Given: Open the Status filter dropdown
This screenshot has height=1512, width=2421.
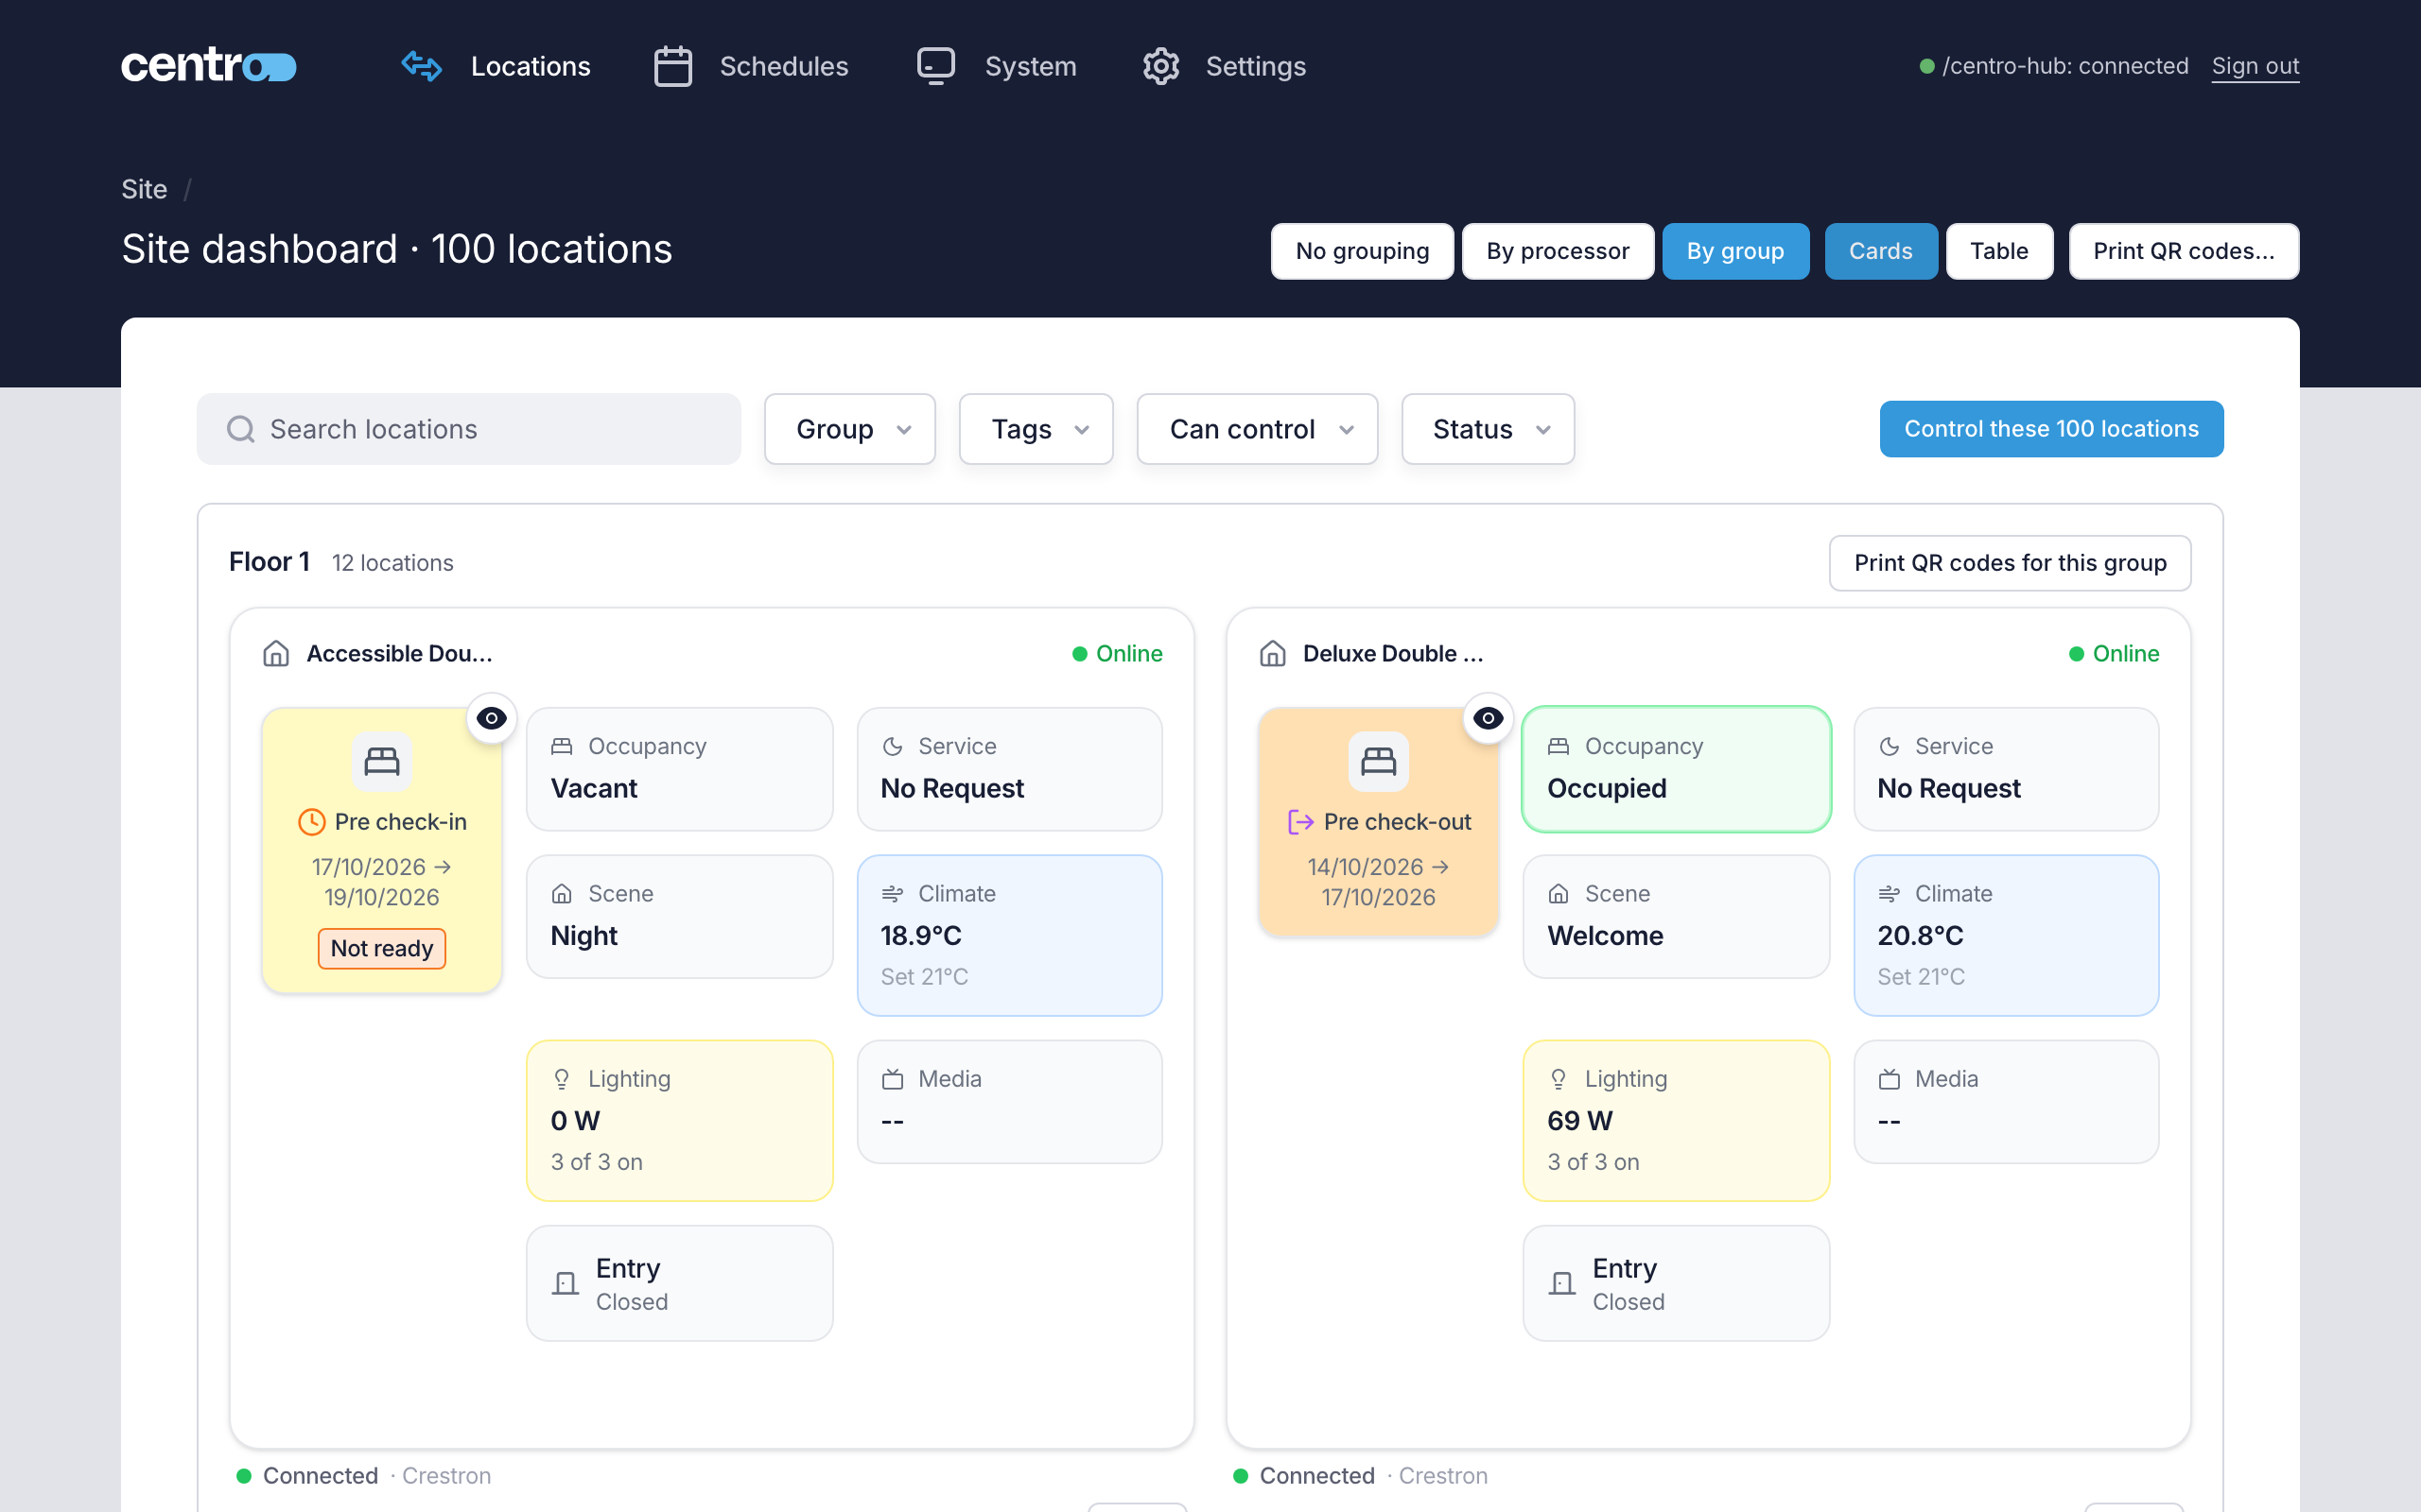Looking at the screenshot, I should click(1488, 429).
